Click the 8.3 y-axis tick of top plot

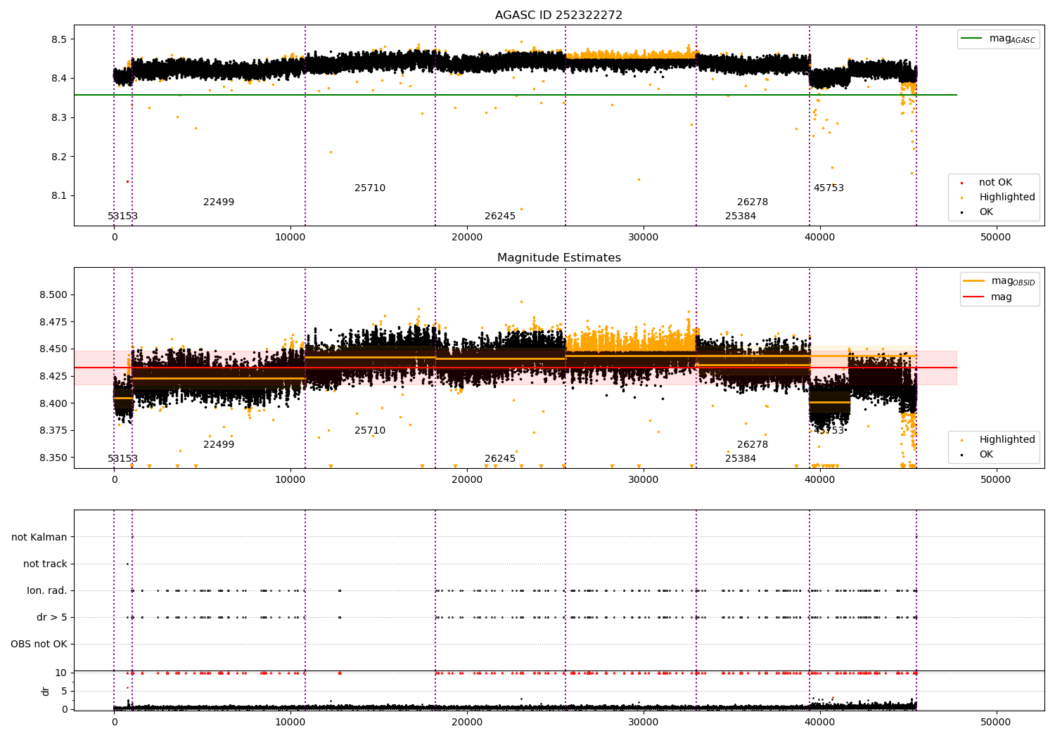coord(58,118)
